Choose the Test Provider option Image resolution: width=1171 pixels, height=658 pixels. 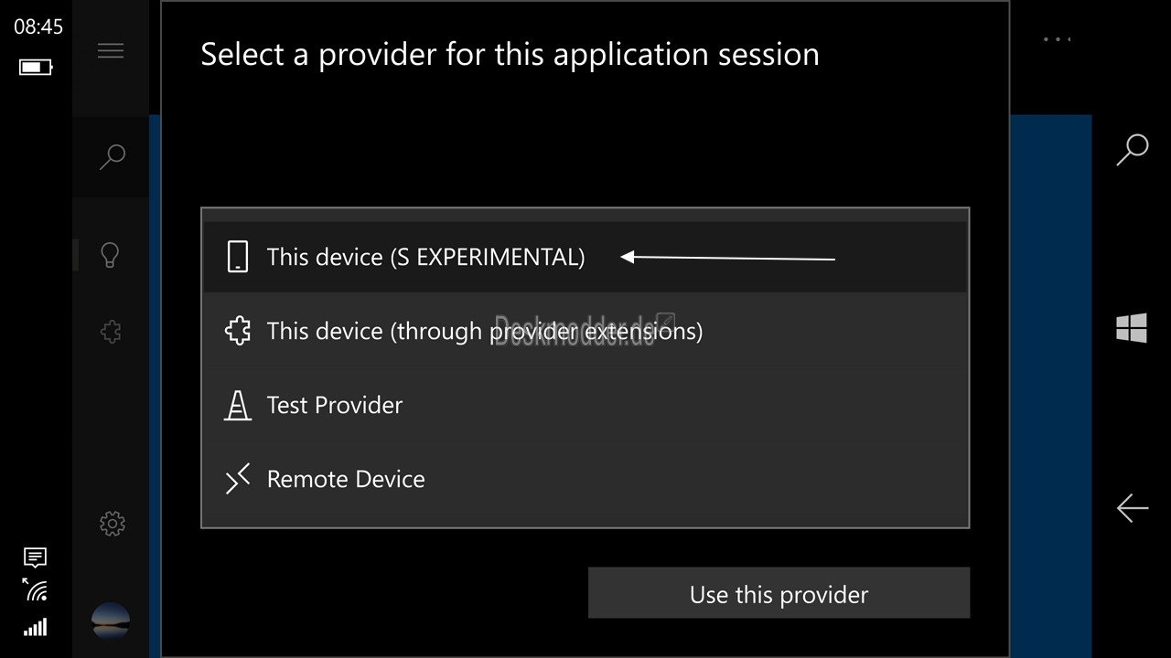click(x=335, y=405)
